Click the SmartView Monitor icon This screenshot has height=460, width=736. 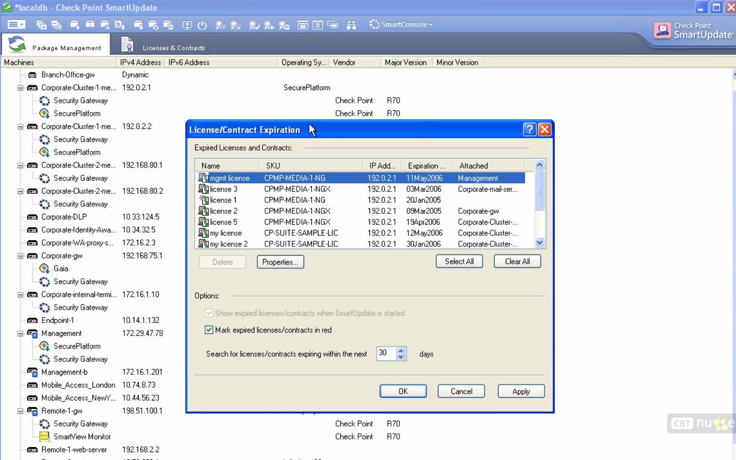(45, 436)
